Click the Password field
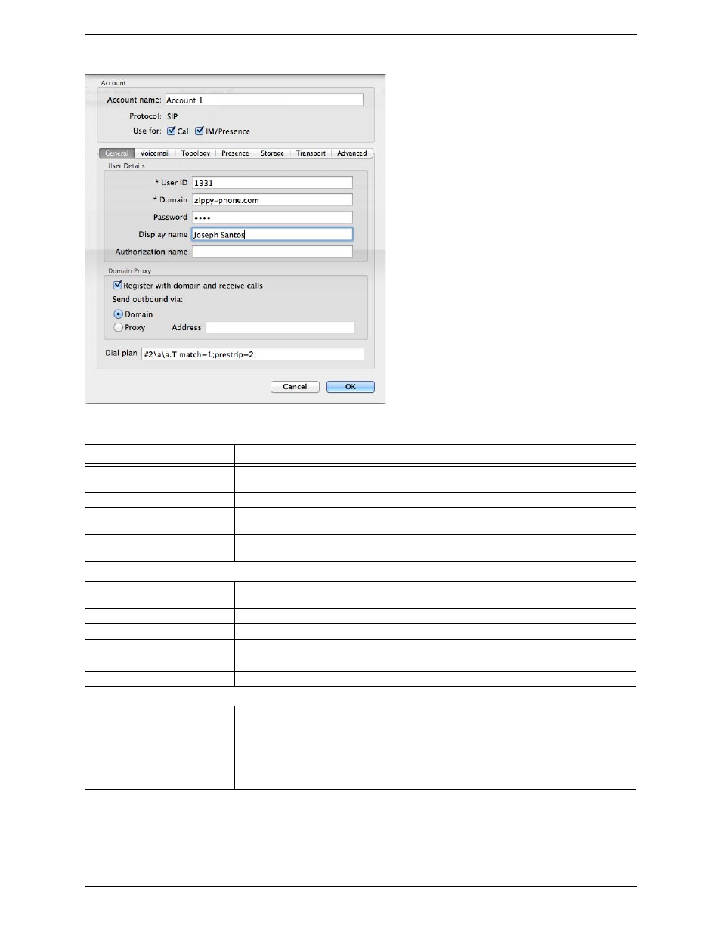Viewport: 721px width, 933px height. point(272,217)
